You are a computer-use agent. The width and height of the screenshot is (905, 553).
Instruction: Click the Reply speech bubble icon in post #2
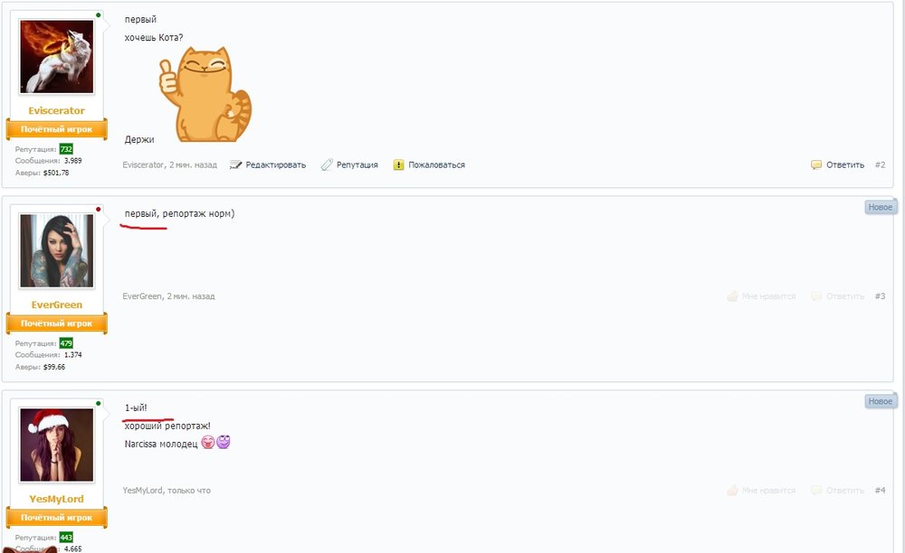click(816, 164)
